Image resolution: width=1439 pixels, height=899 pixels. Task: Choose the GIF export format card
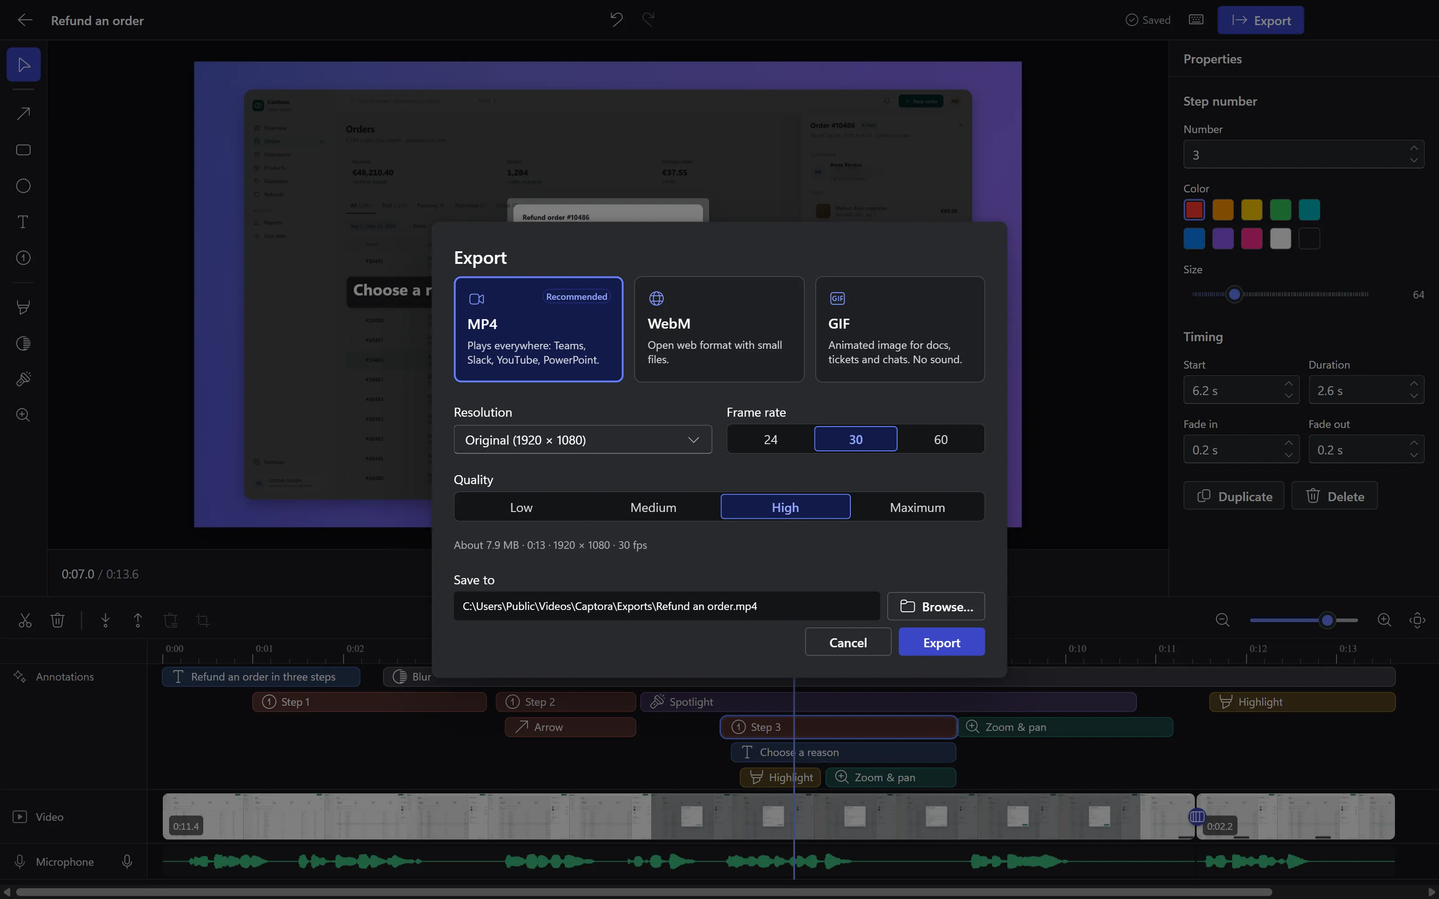900,329
